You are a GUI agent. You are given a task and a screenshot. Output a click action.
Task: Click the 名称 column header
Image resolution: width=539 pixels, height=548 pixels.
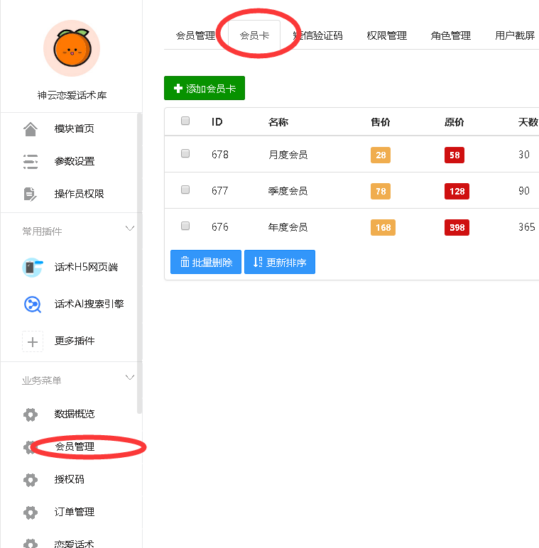[x=278, y=122]
